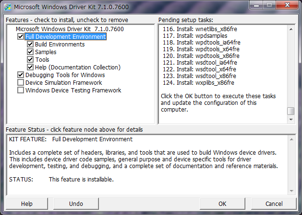This screenshot has height=215, width=302.
Task: Confirm setup with the OK button
Action: [x=222, y=204]
